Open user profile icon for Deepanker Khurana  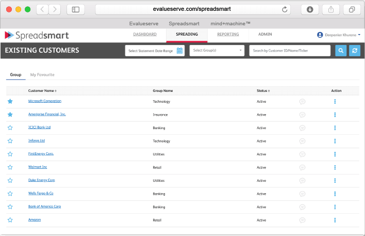320,35
